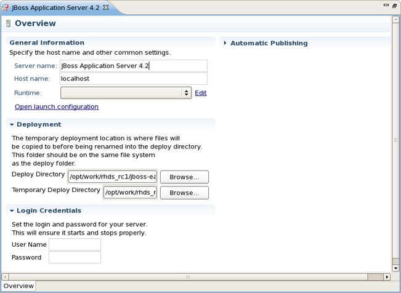
Task: Click the vertical scrollbar down arrow
Action: [x=396, y=268]
